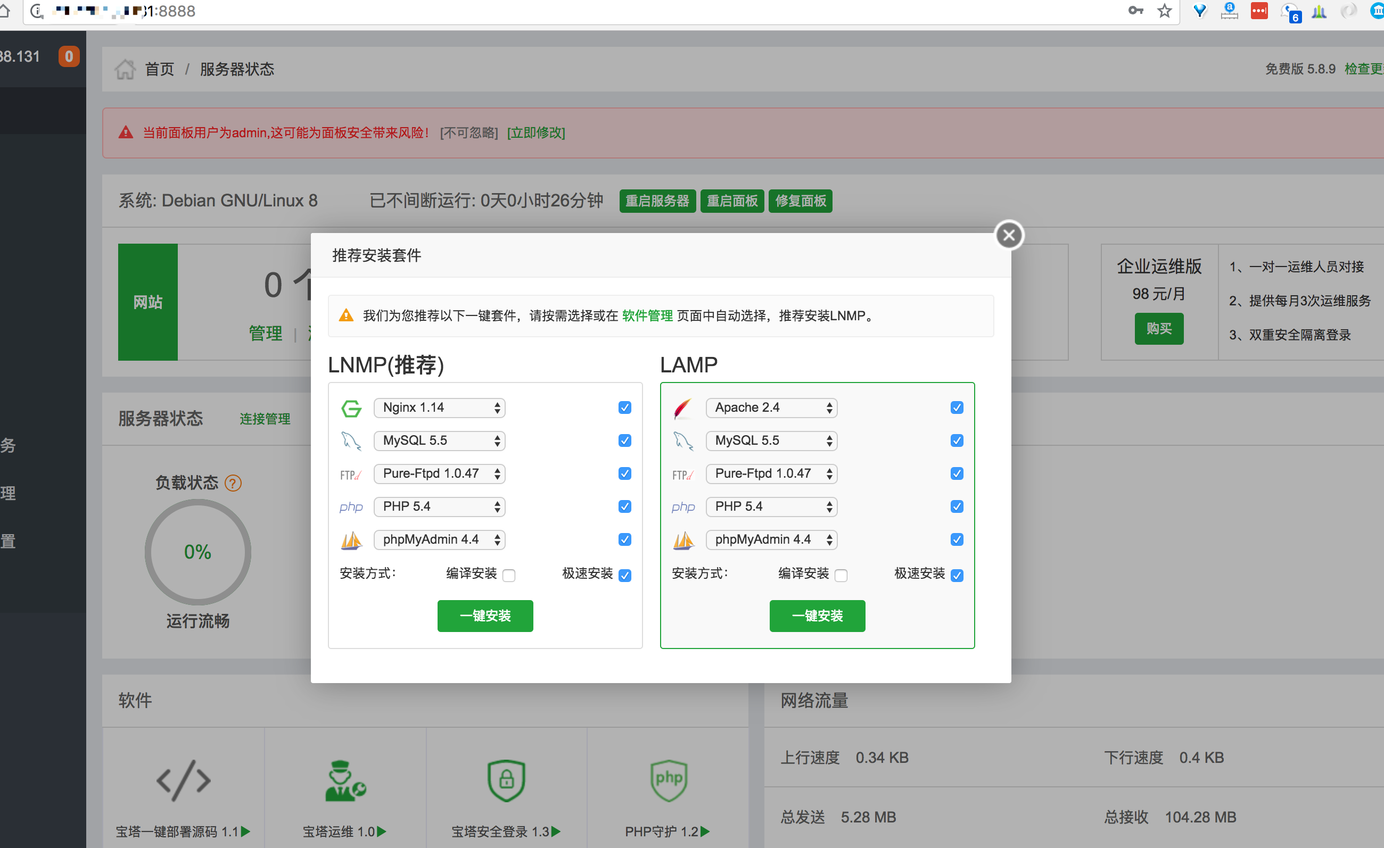
Task: Click the 修复面板 button
Action: click(801, 201)
